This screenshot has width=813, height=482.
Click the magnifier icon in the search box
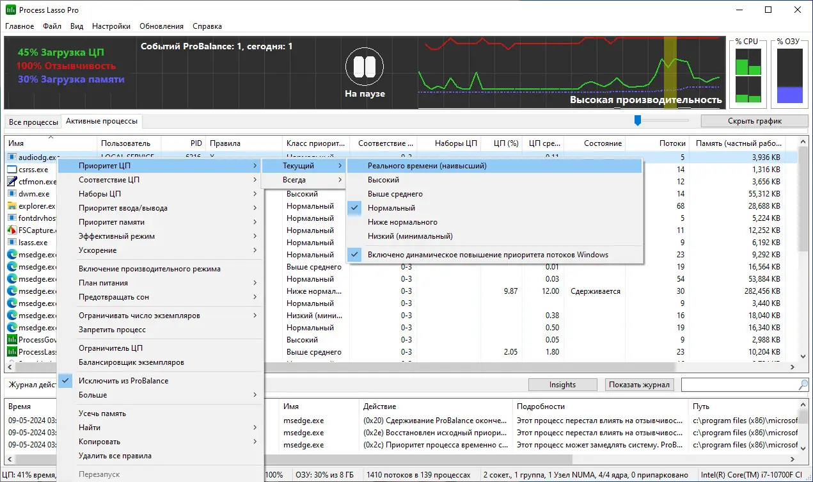tap(803, 385)
